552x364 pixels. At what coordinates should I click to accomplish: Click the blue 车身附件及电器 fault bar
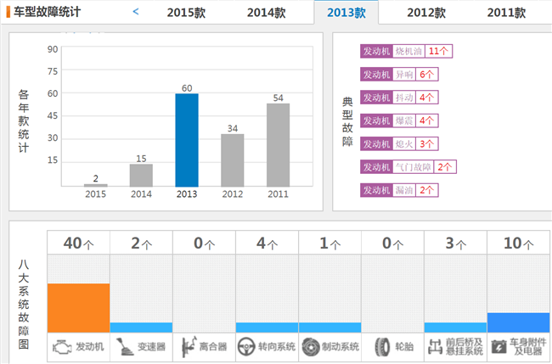pos(518,322)
